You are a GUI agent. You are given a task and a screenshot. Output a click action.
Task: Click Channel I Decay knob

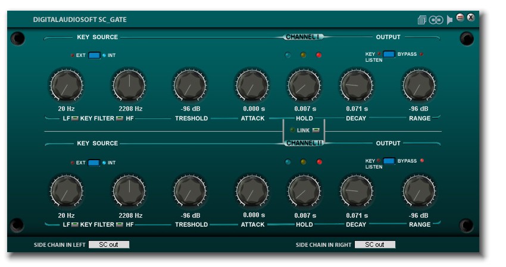(x=357, y=85)
